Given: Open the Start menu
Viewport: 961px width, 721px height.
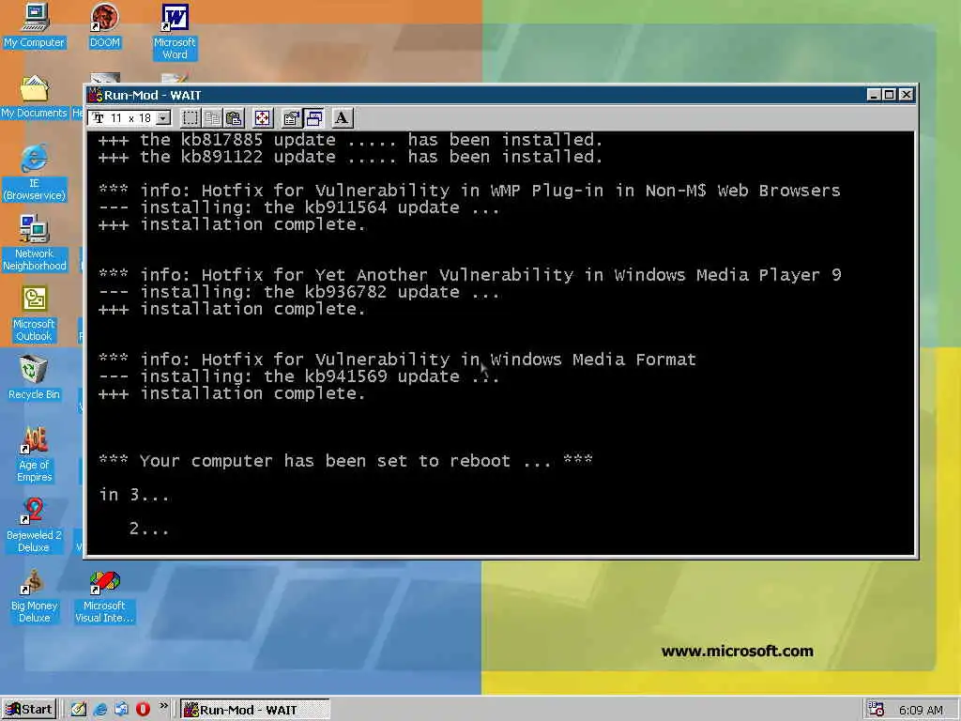Looking at the screenshot, I should [29, 710].
